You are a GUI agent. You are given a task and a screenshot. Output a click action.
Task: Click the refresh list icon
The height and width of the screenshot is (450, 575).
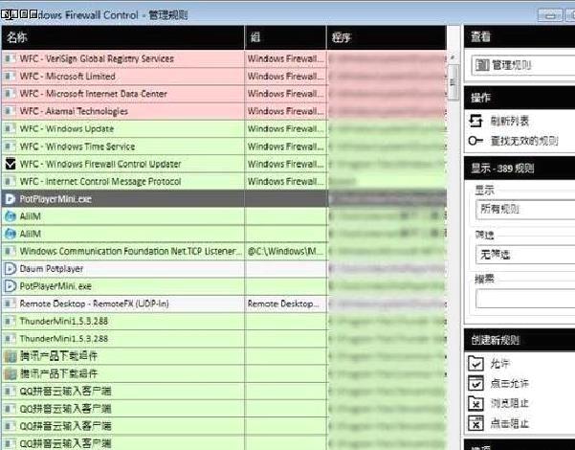476,121
